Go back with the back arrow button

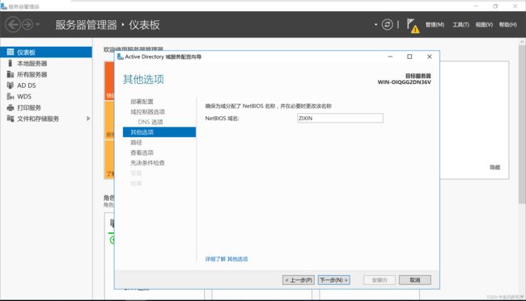[x=13, y=25]
